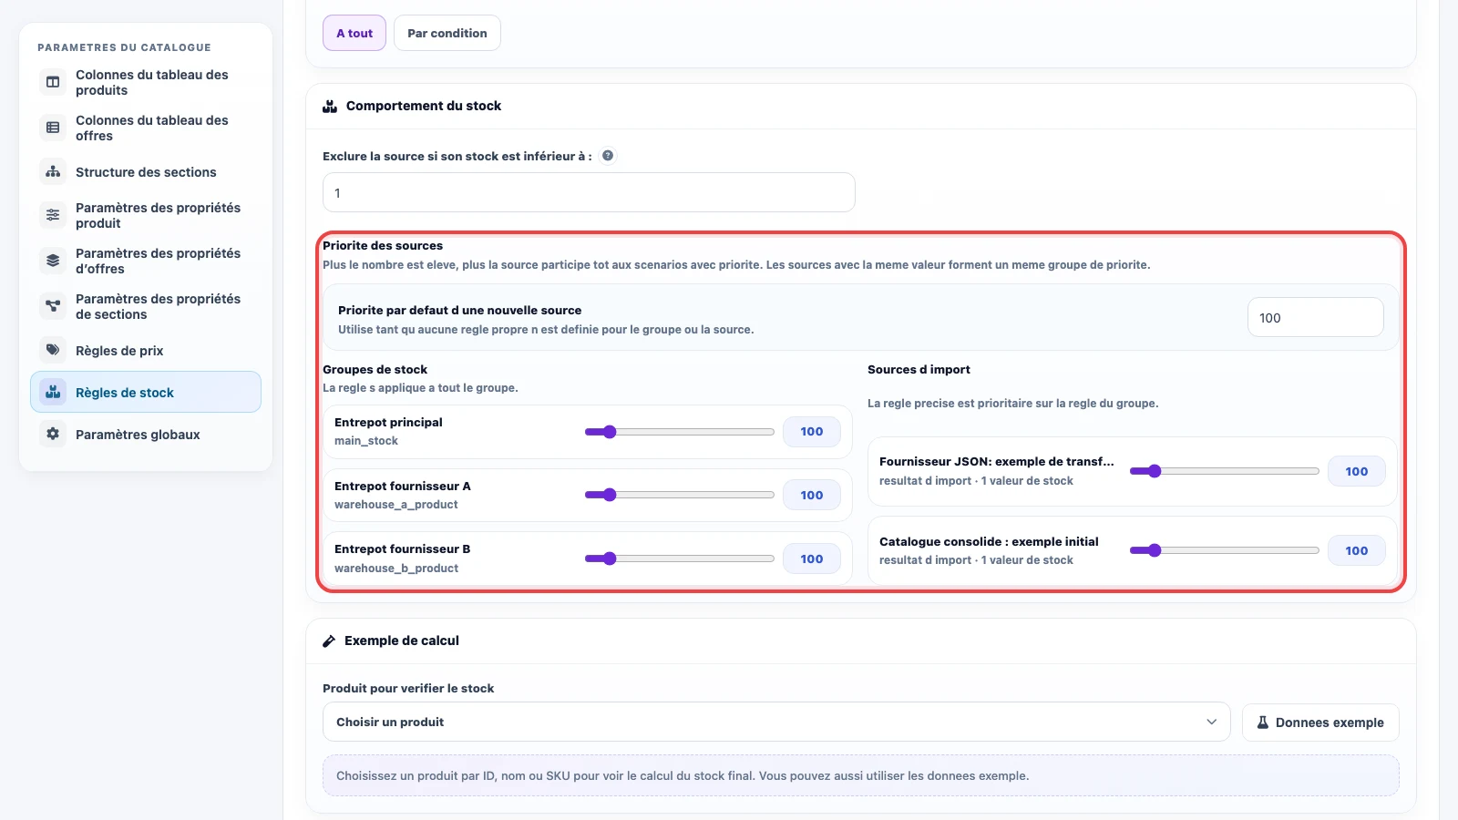Click the minimum stock exclusion input field

pos(589,192)
